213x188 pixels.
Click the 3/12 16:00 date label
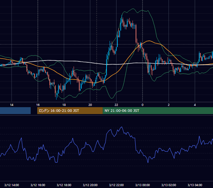coord(38,185)
